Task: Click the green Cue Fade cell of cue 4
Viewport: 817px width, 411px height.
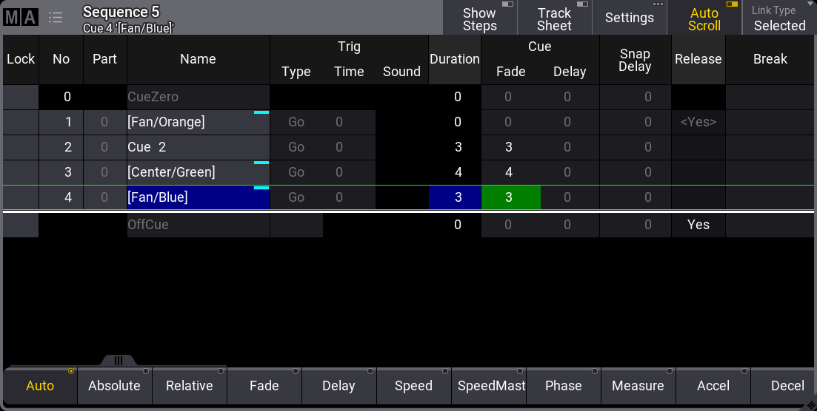Action: 510,198
